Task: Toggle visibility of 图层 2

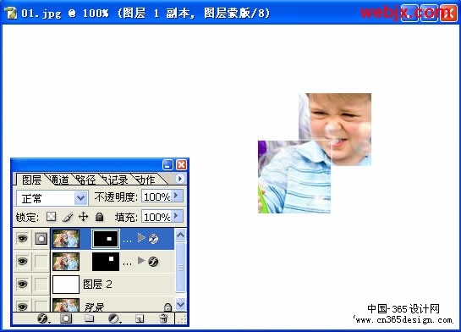Action: [22, 285]
